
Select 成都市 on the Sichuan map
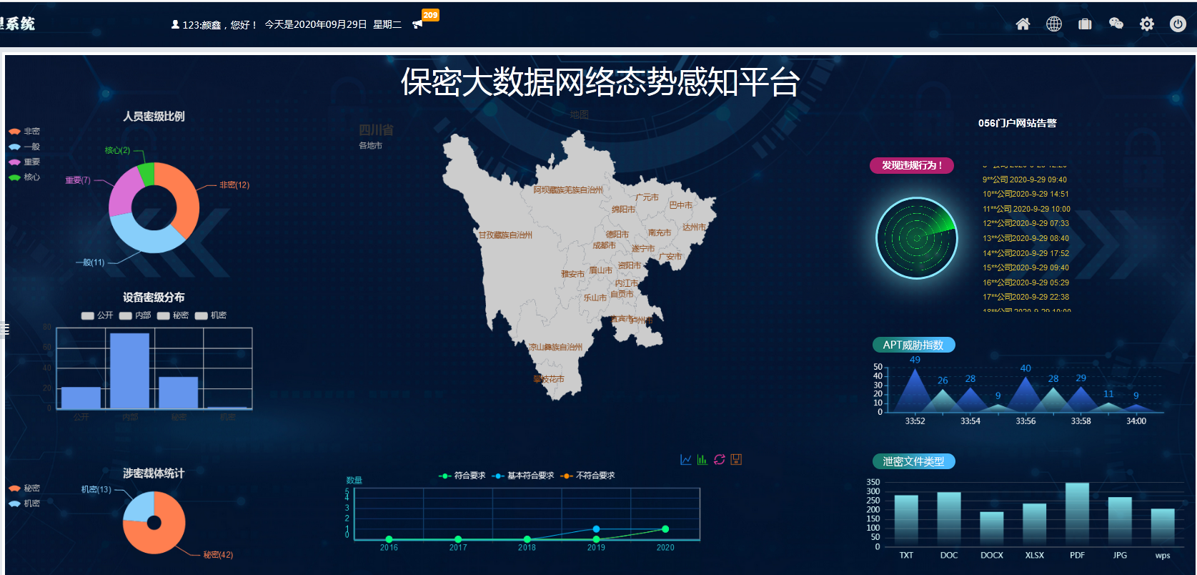coord(604,245)
